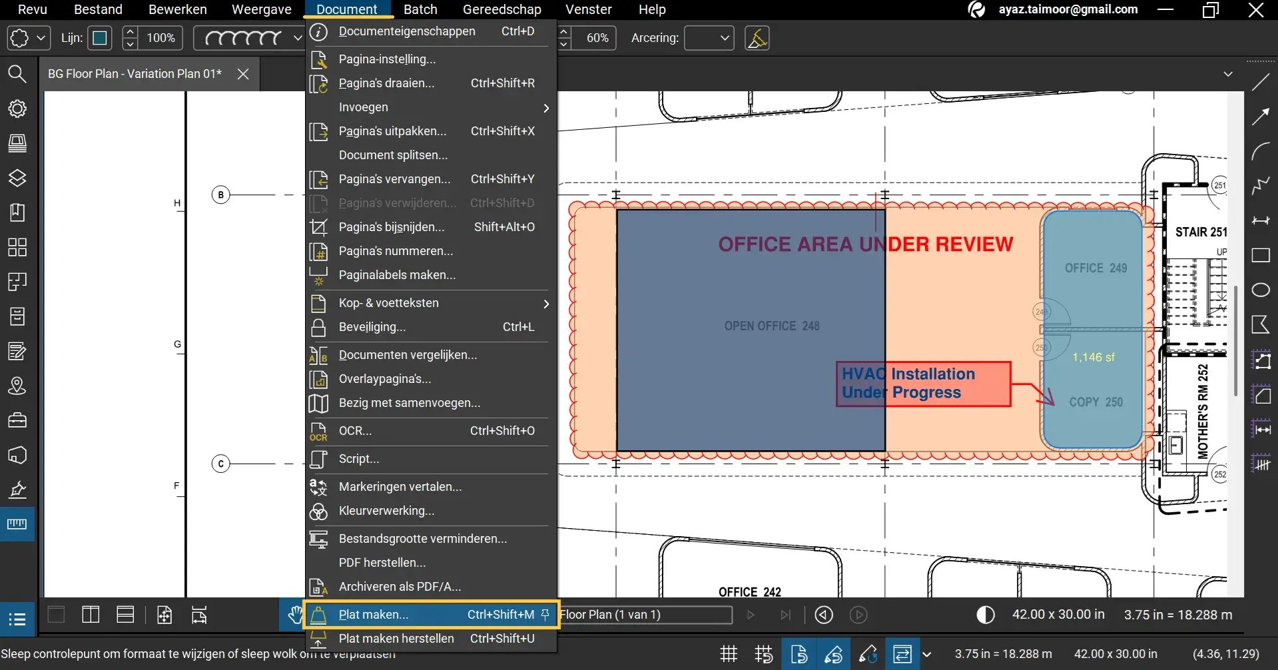1278x670 pixels.
Task: Select the Polygon tool
Action: coord(1261,325)
